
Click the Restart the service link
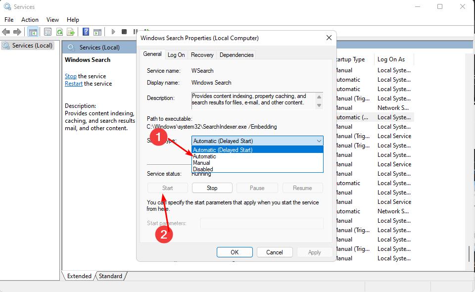(x=74, y=84)
